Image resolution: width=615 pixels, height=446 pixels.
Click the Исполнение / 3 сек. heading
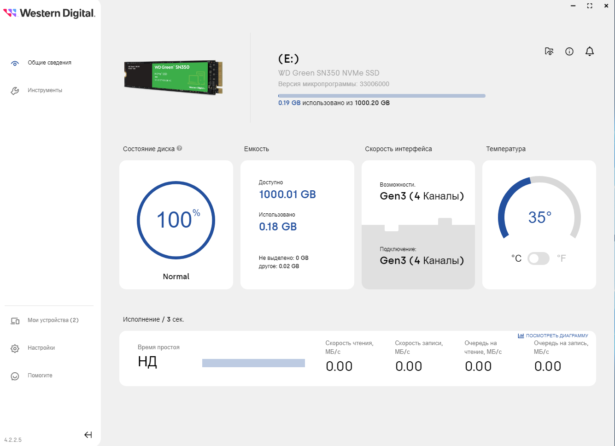[153, 319]
